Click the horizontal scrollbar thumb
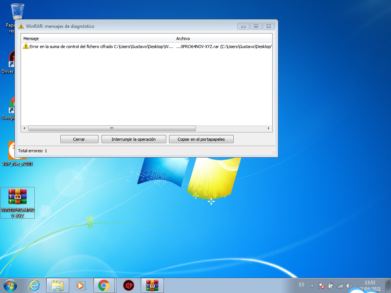Viewport: 391px width, 293px height. (112, 128)
